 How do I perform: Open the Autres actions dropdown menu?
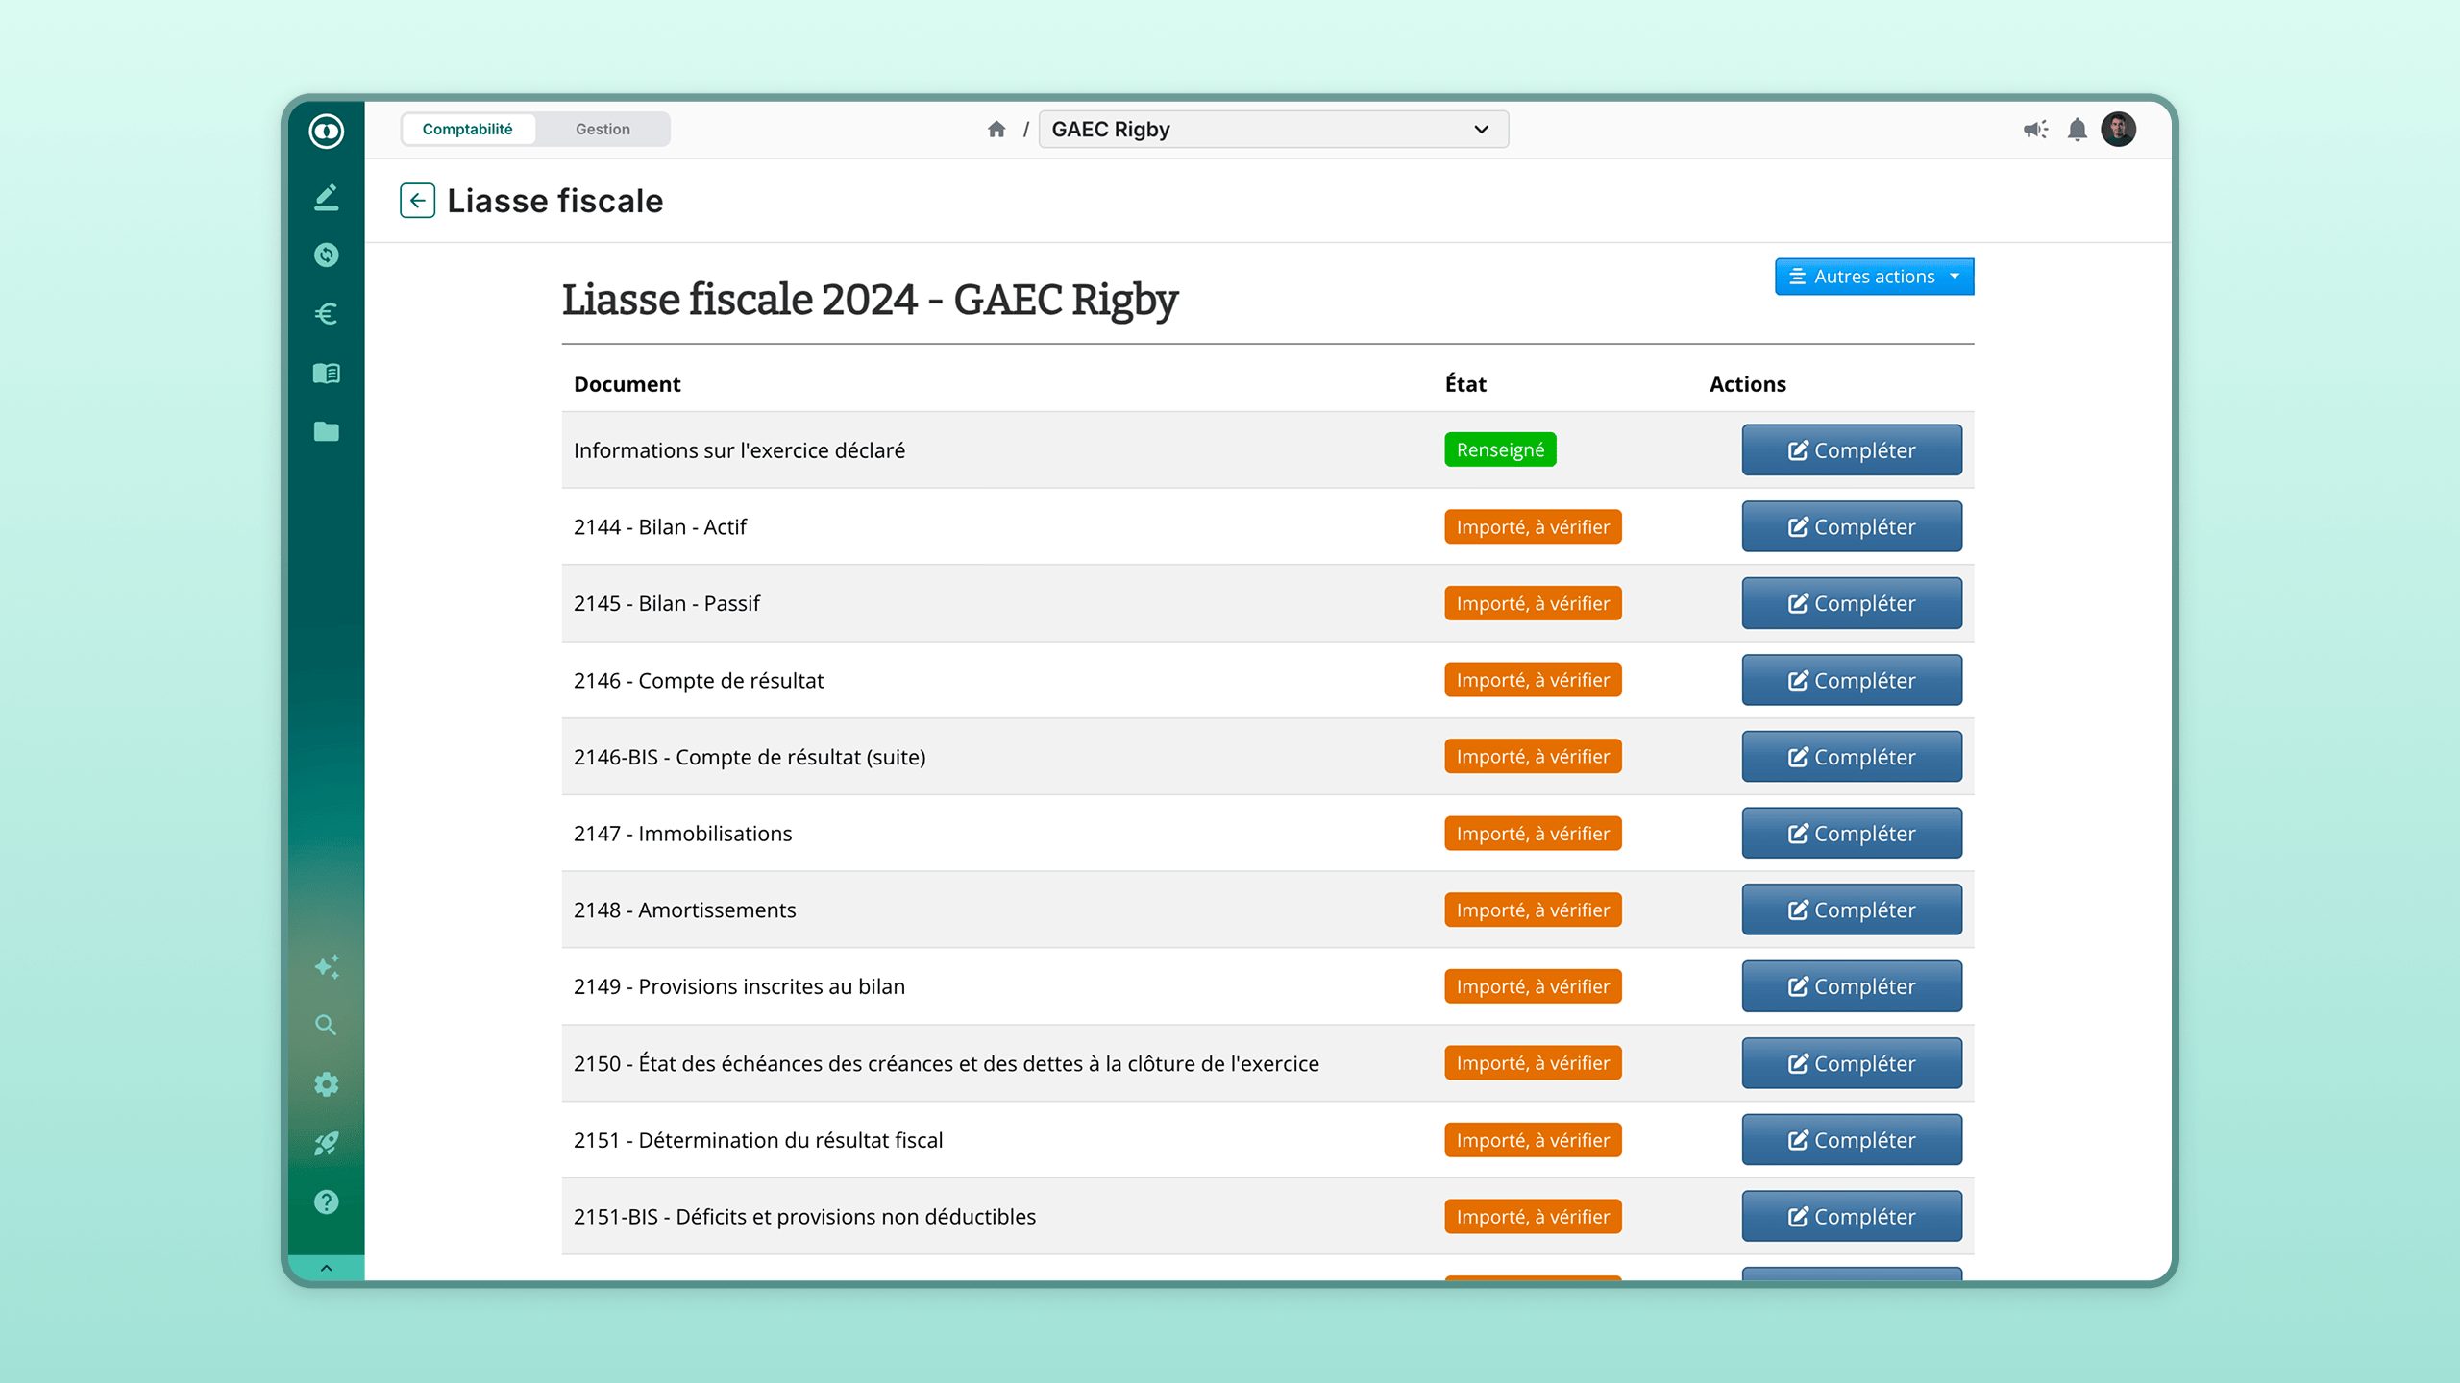point(1874,277)
